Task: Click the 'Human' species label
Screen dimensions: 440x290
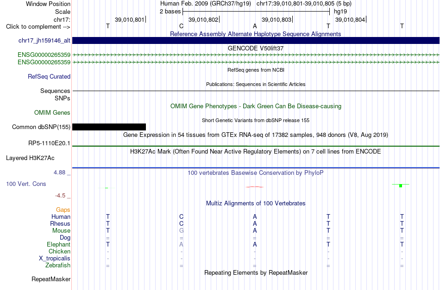Action: click(x=61, y=216)
